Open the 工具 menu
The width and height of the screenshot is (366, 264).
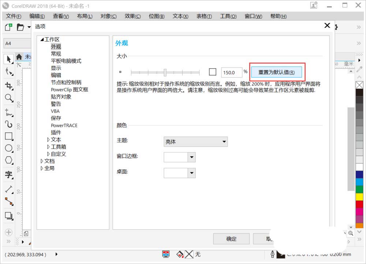pyautogui.click(x=228, y=16)
